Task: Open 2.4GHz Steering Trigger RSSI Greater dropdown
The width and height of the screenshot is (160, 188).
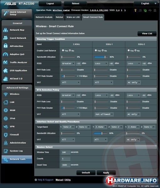Action: pos(68,63)
